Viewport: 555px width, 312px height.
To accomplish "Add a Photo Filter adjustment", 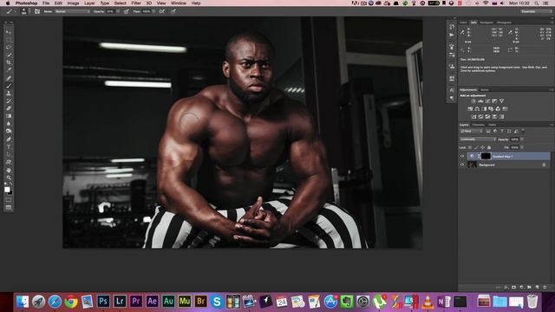I will click(x=491, y=109).
